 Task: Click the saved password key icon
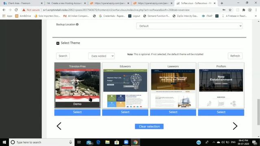[224, 10]
